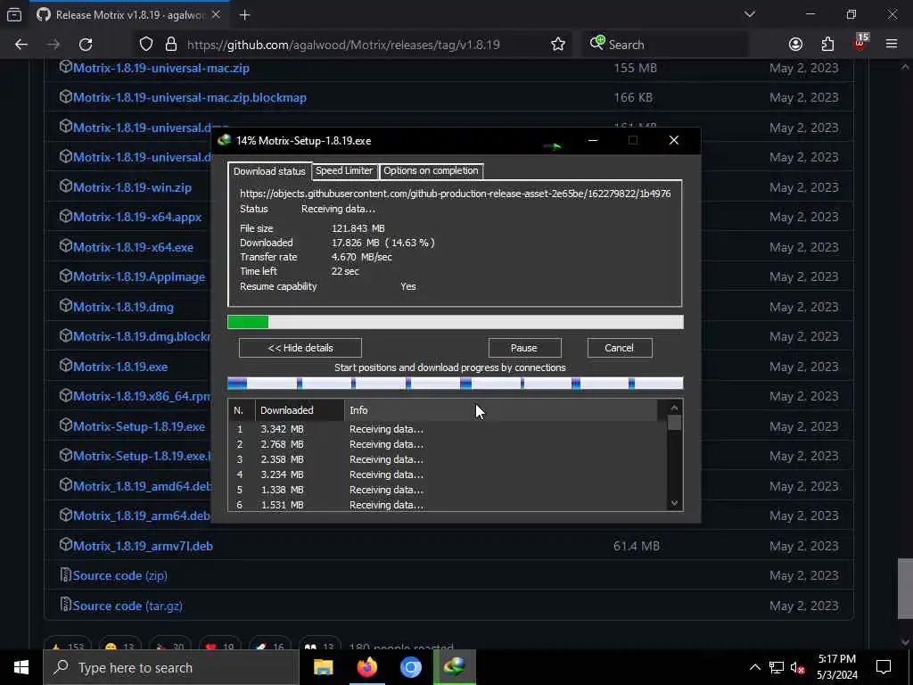View site security padlock info
The image size is (913, 685).
pos(170,45)
